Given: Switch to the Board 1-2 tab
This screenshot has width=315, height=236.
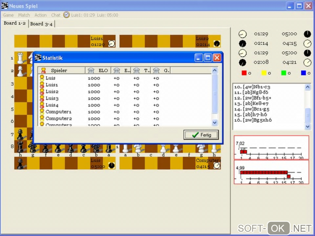Looking at the screenshot, I should [x=15, y=23].
